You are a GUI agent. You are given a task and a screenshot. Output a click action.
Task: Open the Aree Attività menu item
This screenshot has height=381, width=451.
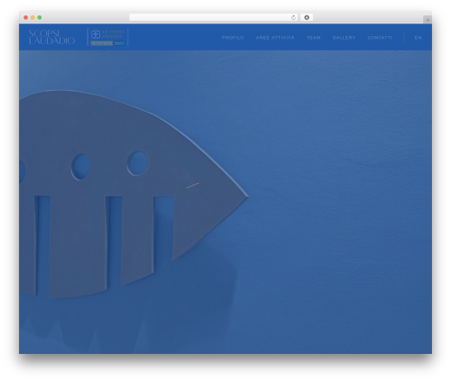click(x=275, y=38)
